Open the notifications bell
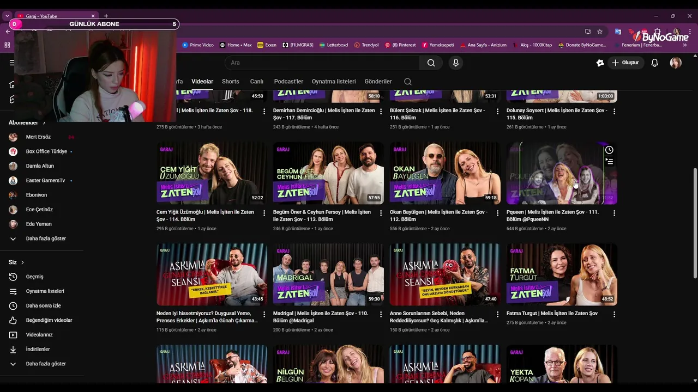Screen dimensions: 698x392 pyautogui.click(x=655, y=63)
